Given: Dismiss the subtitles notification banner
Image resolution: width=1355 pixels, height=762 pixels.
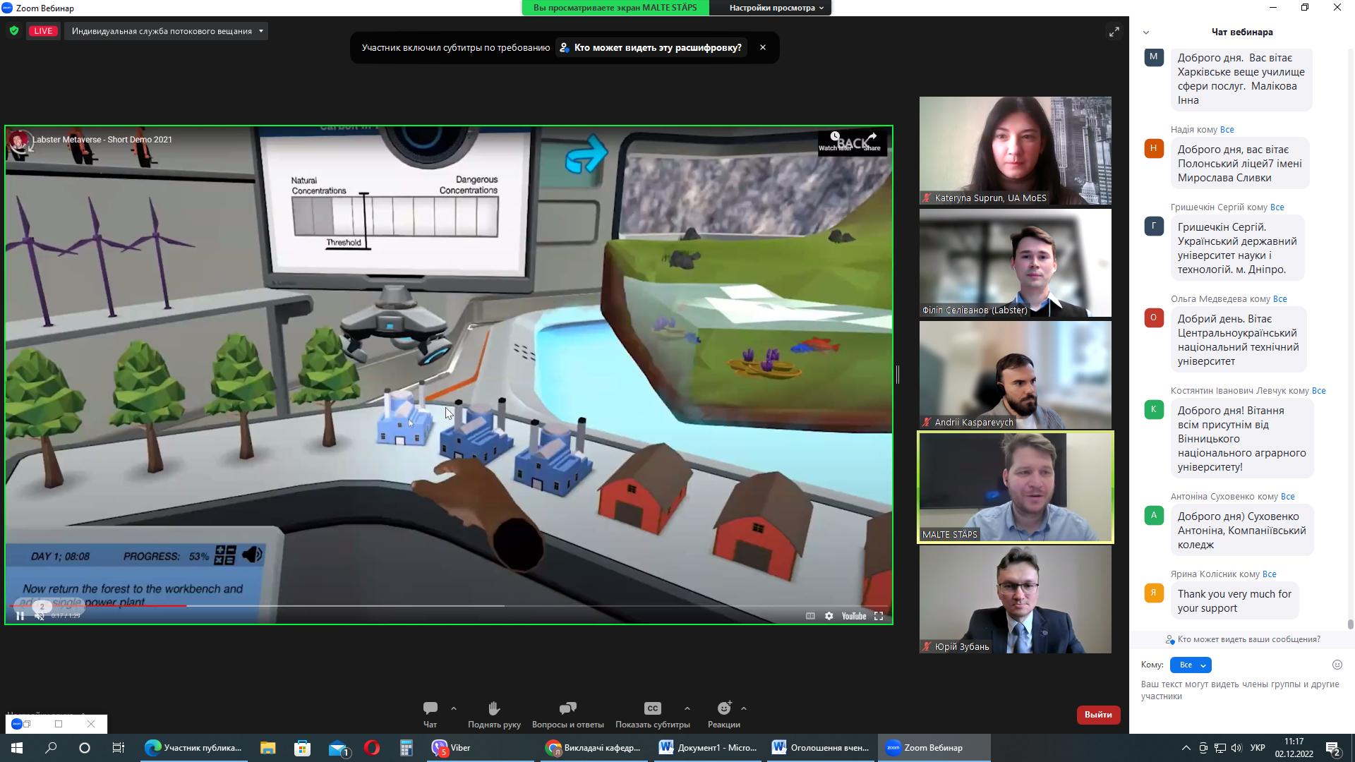Looking at the screenshot, I should [762, 48].
